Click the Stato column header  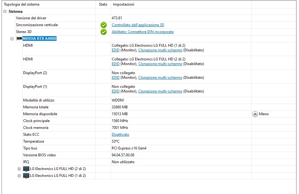click(103, 4)
